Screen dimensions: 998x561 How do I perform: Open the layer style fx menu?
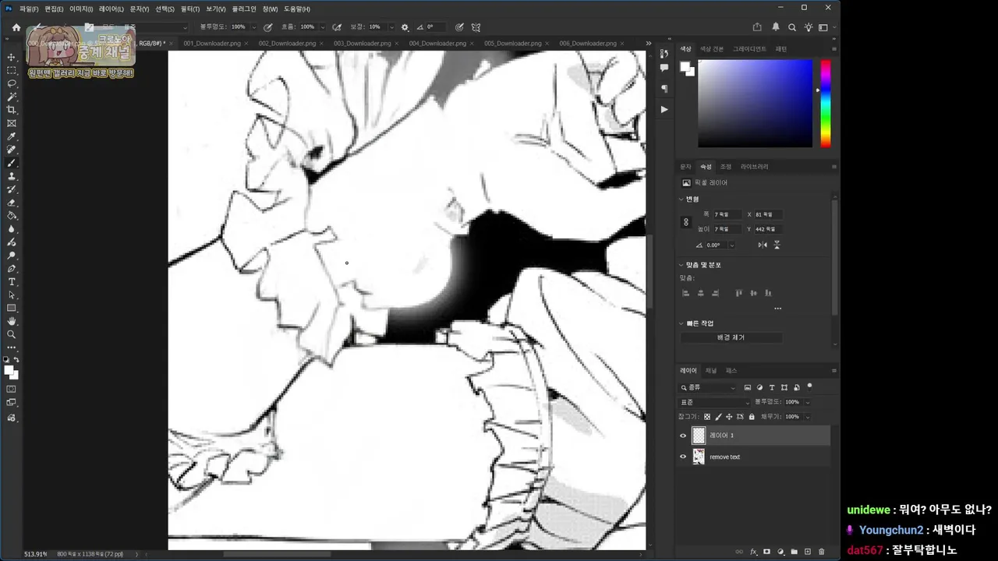click(753, 552)
